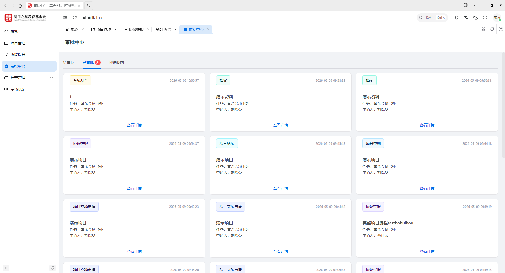View details of 项目立项申请 card 09:41:42

(x=281, y=251)
